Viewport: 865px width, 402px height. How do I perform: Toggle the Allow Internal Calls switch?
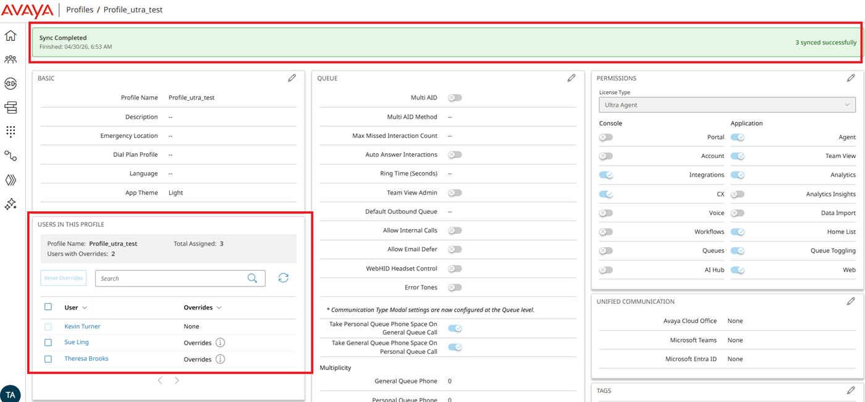pos(455,230)
